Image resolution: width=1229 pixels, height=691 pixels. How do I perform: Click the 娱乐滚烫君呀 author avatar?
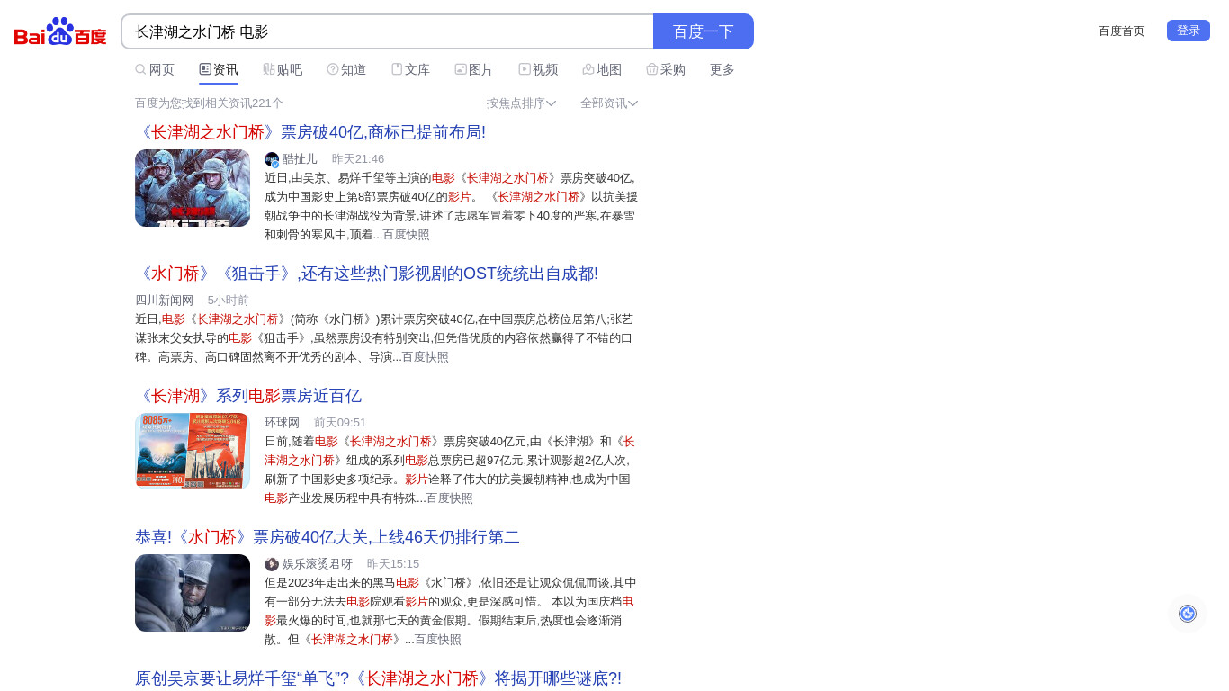[272, 564]
